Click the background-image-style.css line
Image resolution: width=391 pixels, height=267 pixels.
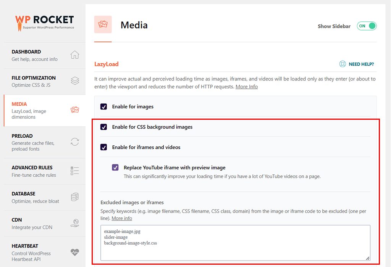point(131,243)
